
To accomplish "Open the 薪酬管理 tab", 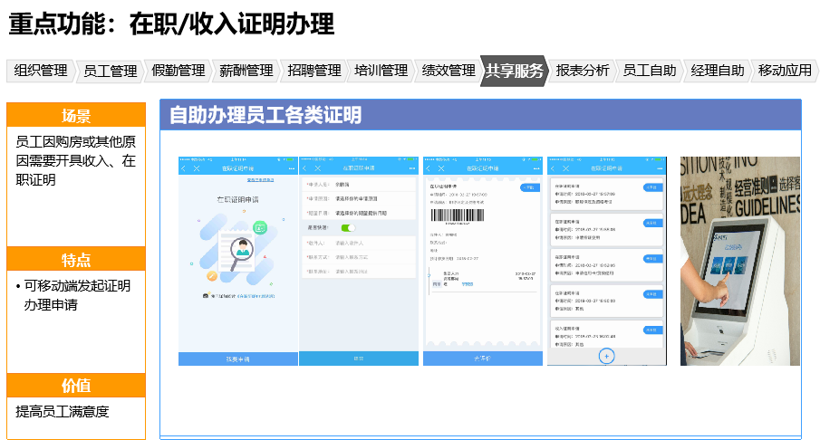I will (246, 71).
